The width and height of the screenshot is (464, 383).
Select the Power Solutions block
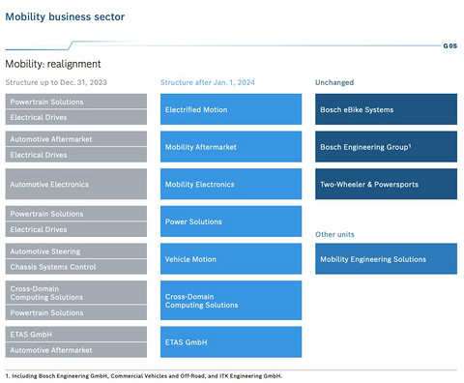[x=231, y=221]
